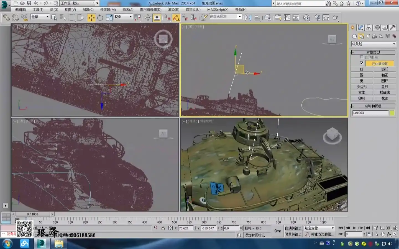Select the Hierarchy panel hammer-free icon
This screenshot has height=249, width=399.
point(369,27)
